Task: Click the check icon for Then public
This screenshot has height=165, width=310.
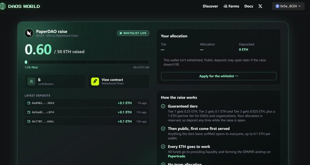Action: (x=163, y=129)
